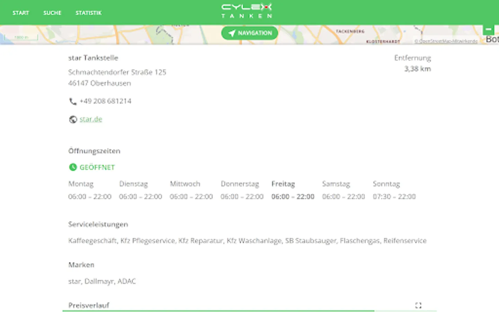Select the Donnerstag day label

[240, 184]
